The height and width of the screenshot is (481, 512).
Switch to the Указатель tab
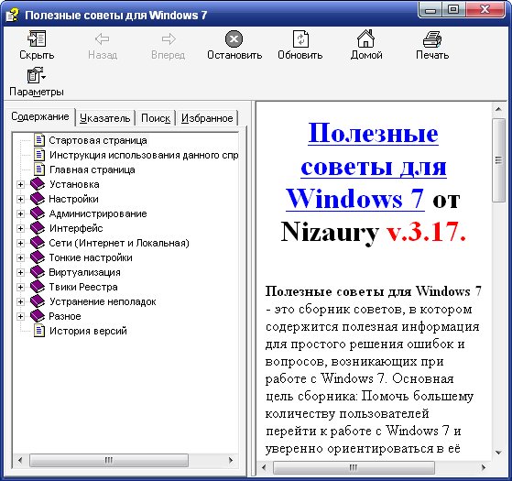coord(104,118)
